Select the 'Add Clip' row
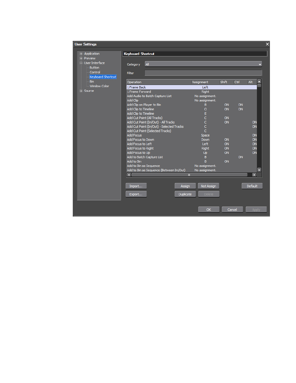 192,100
